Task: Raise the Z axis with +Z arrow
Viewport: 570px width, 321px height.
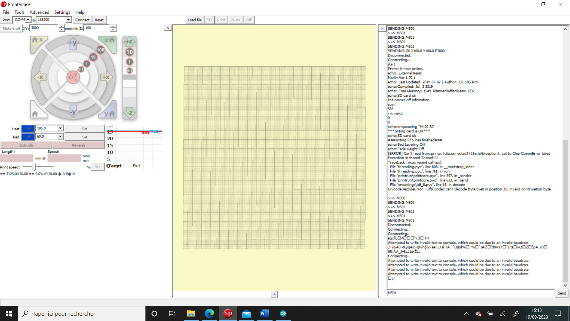Action: (x=129, y=41)
